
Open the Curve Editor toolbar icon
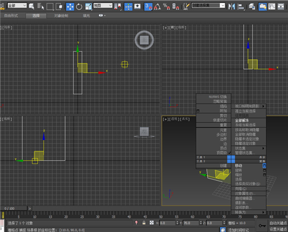point(272,6)
